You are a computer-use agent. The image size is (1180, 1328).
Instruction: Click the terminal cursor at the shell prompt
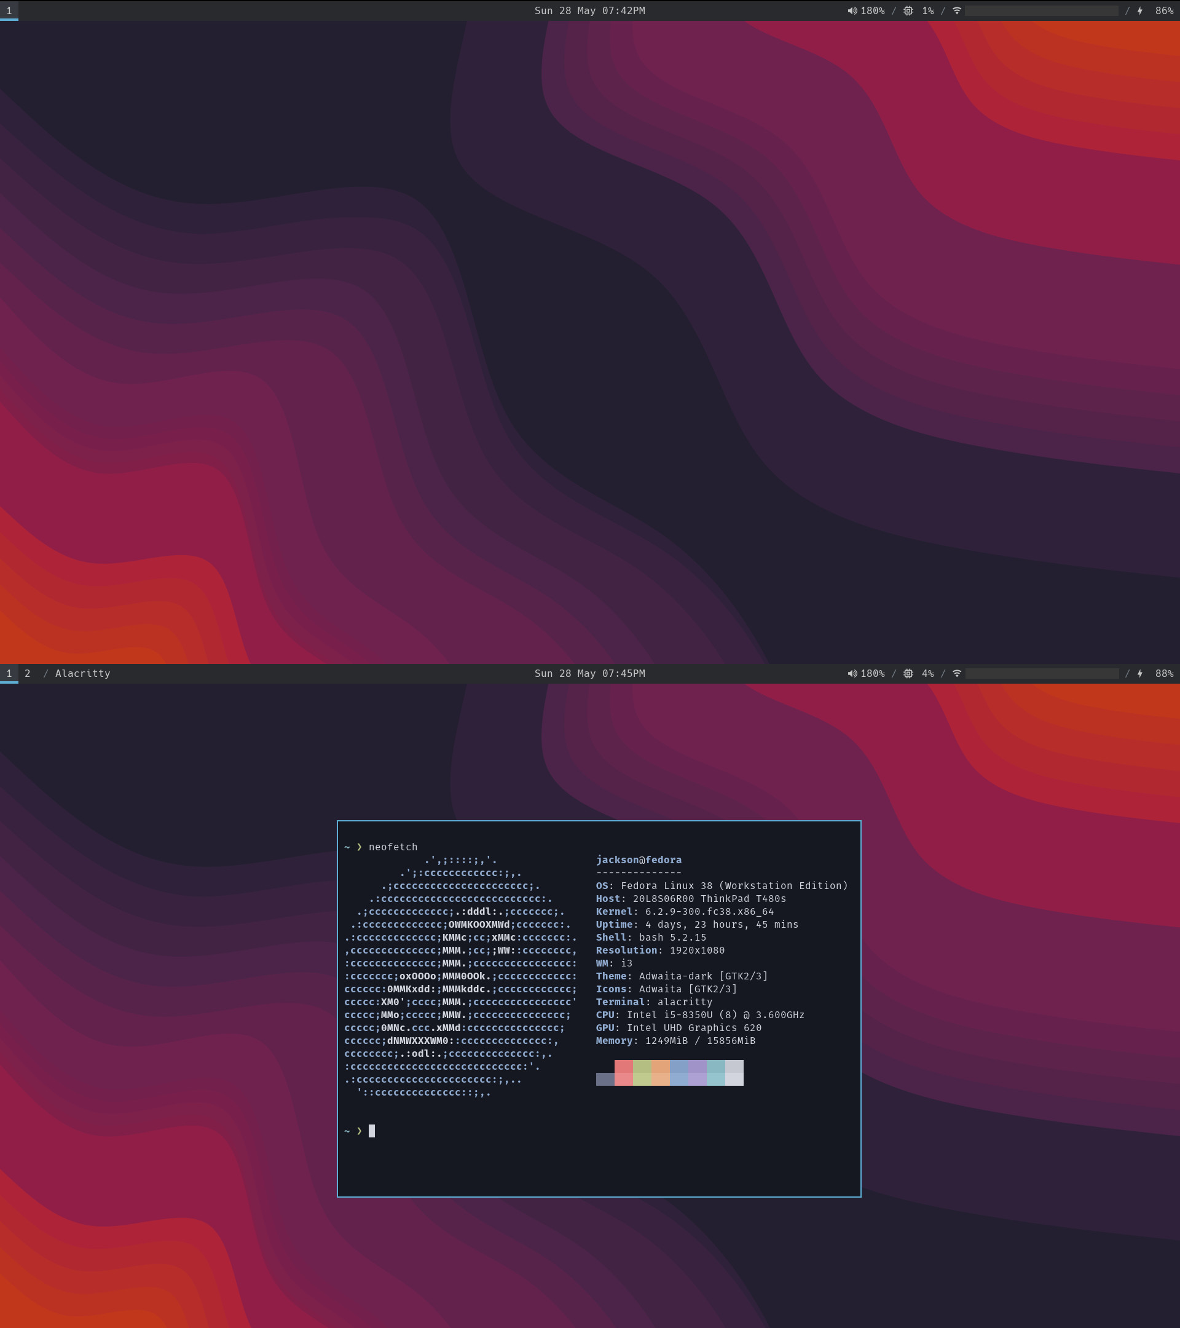click(371, 1131)
